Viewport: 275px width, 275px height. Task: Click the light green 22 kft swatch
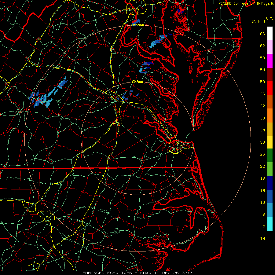(x=270, y=169)
